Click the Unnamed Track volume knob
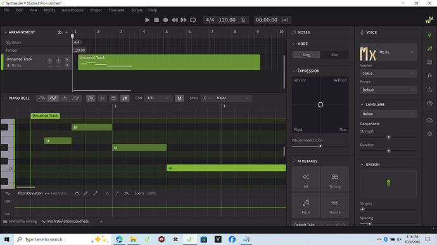Screen dimensions: 437x245 [x=49, y=61]
